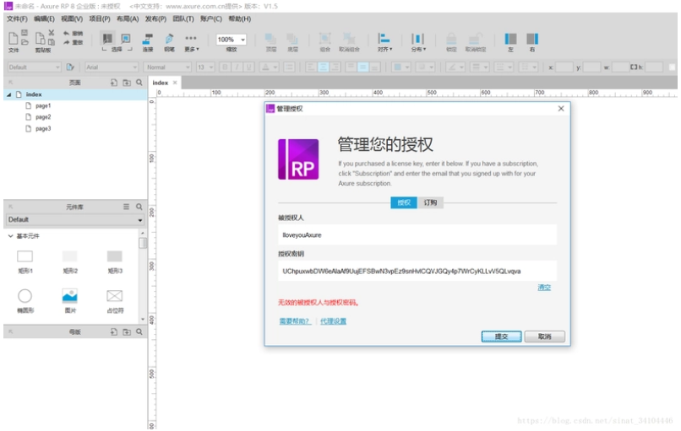The height and width of the screenshot is (431, 681).
Task: Click the x position field
Action: [x=564, y=67]
